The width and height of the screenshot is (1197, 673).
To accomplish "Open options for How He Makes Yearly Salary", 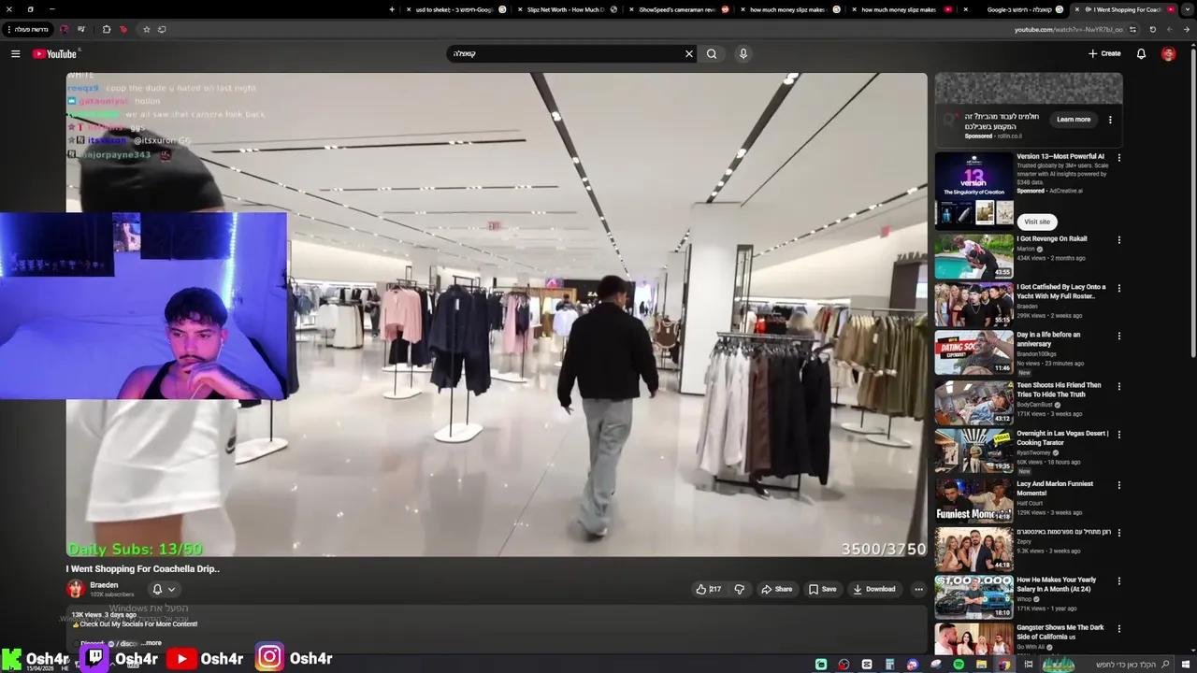I will 1118,580.
